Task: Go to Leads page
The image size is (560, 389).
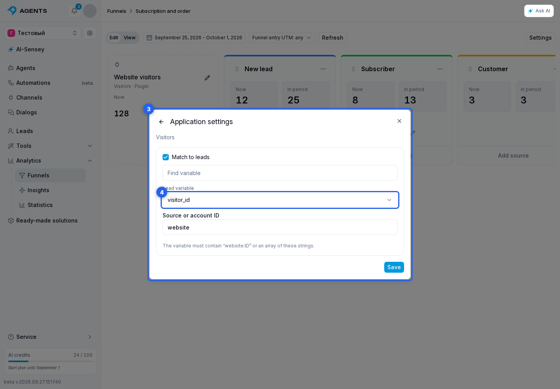Action: click(51, 131)
